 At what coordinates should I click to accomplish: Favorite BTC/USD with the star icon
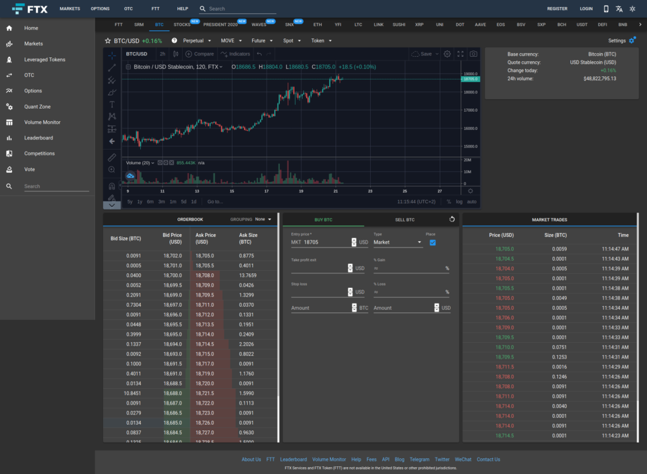(x=107, y=41)
